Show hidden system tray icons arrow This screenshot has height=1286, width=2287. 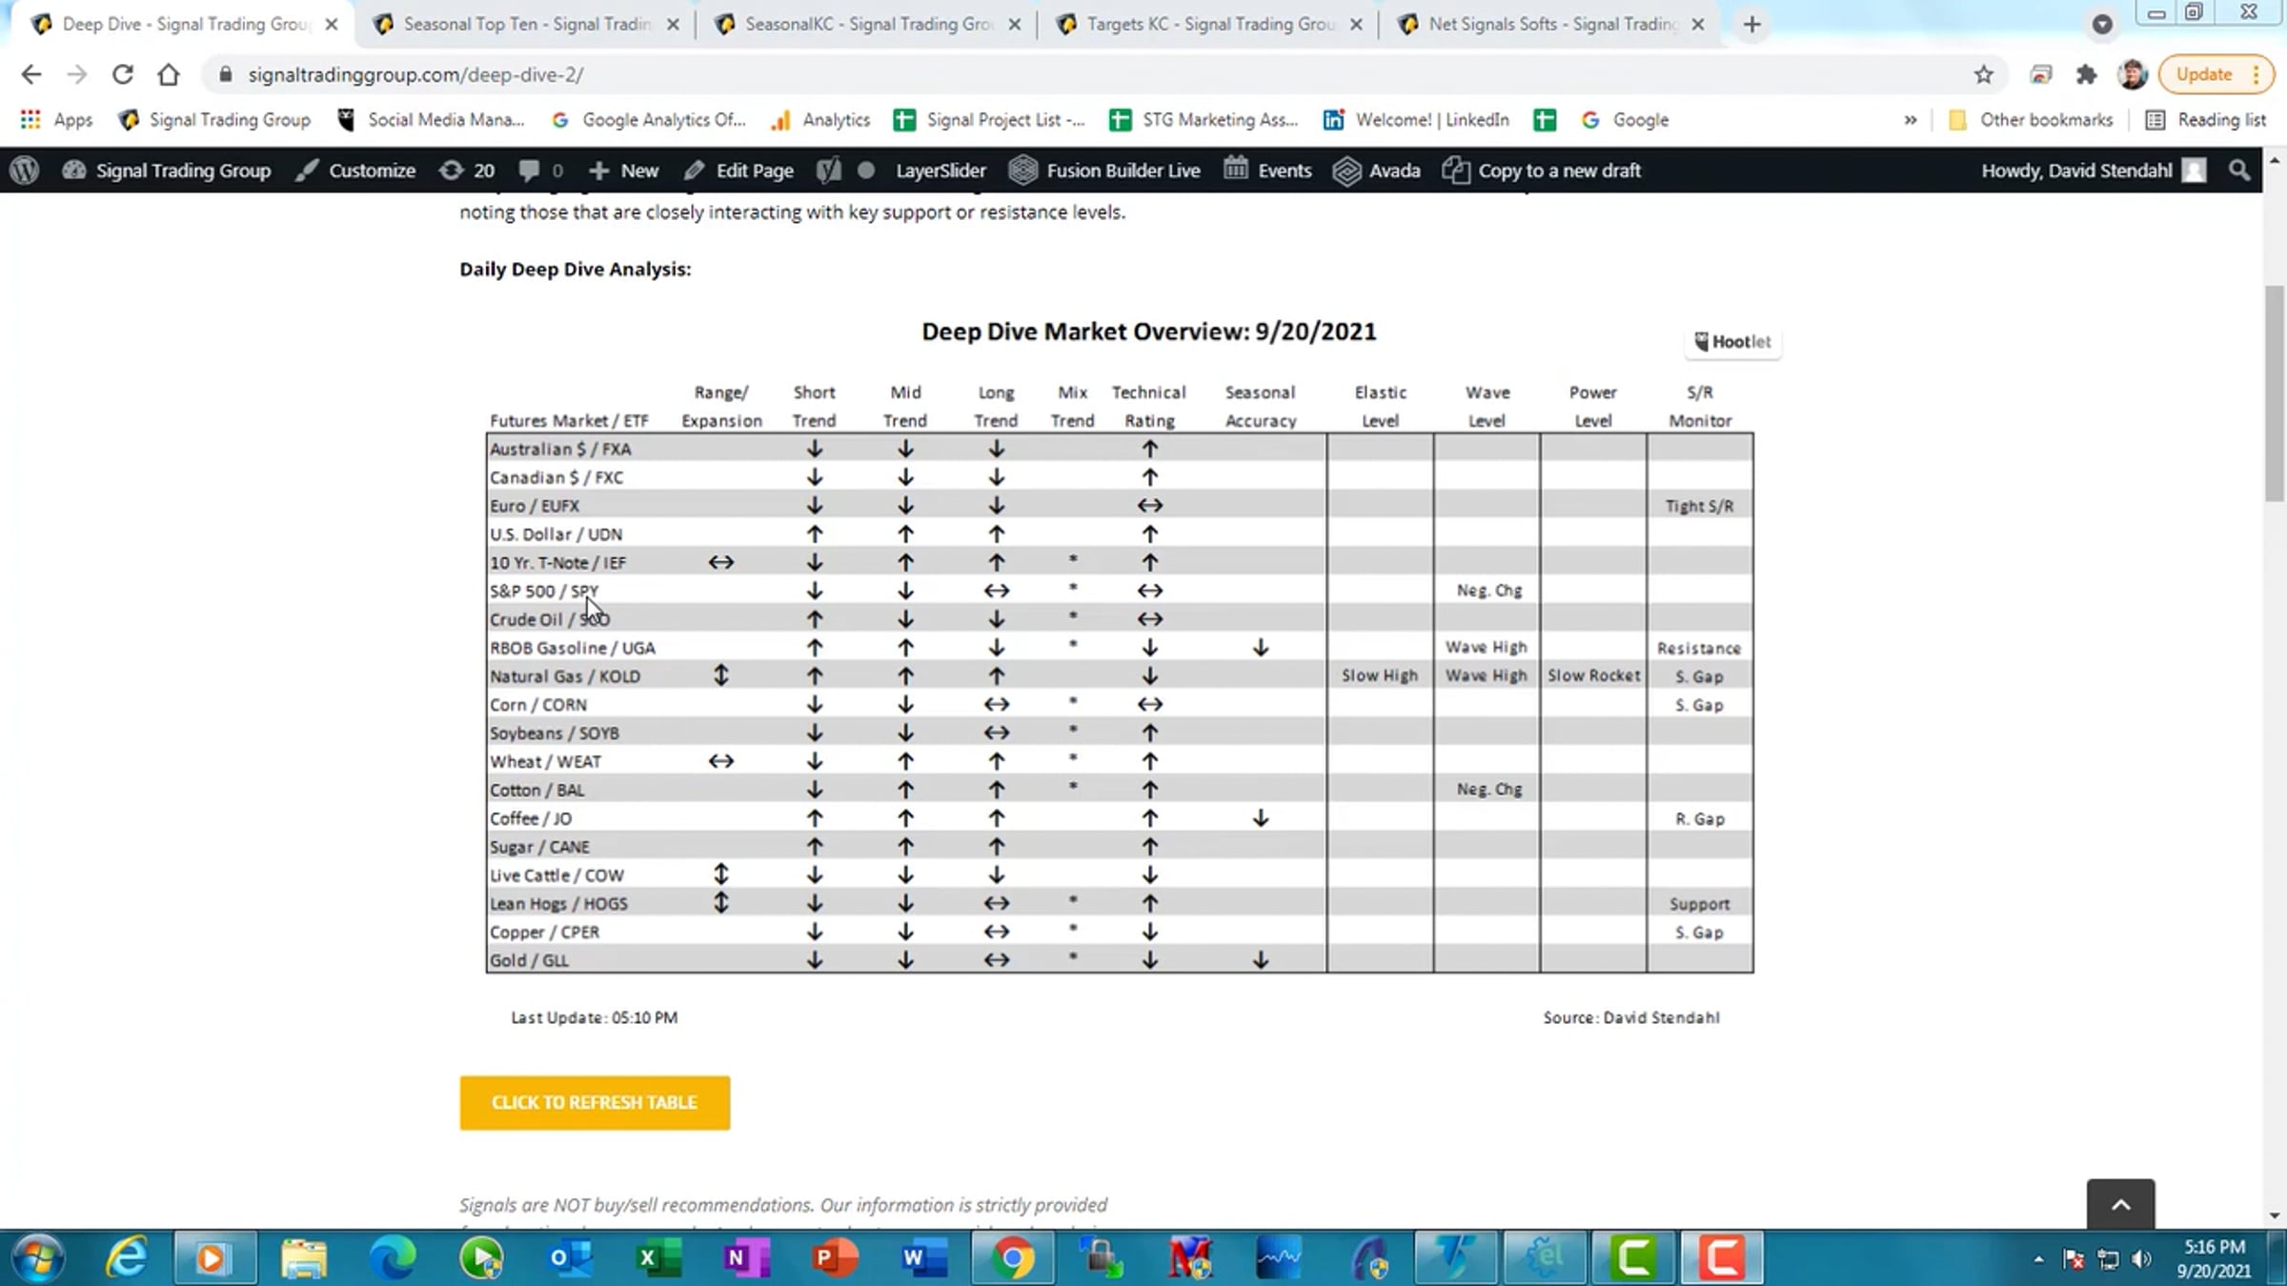(x=2038, y=1259)
